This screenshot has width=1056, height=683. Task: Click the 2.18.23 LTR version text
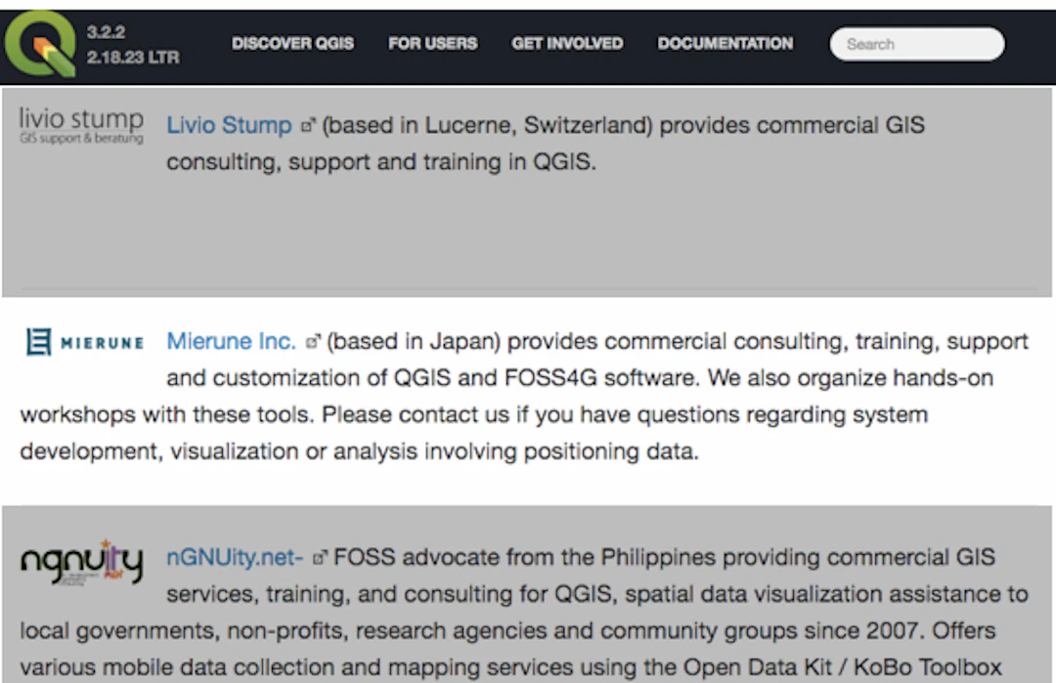click(x=133, y=58)
